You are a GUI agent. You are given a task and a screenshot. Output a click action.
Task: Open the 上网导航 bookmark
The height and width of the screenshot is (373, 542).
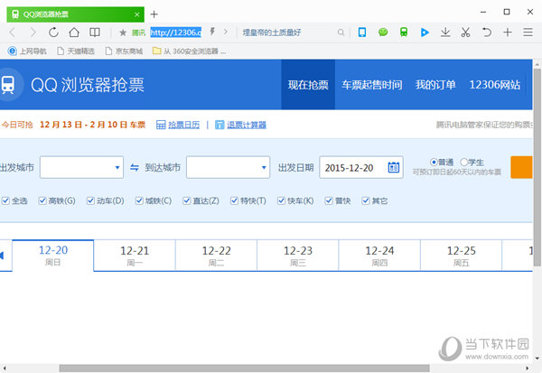(x=27, y=51)
